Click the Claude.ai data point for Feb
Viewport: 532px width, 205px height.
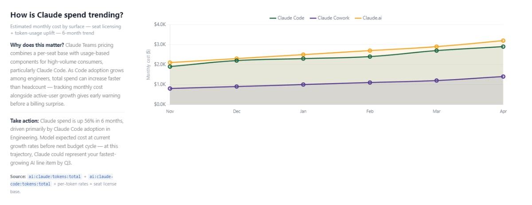(370, 51)
